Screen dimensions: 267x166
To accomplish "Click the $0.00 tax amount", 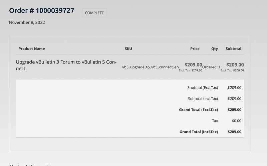I will coord(236,121).
